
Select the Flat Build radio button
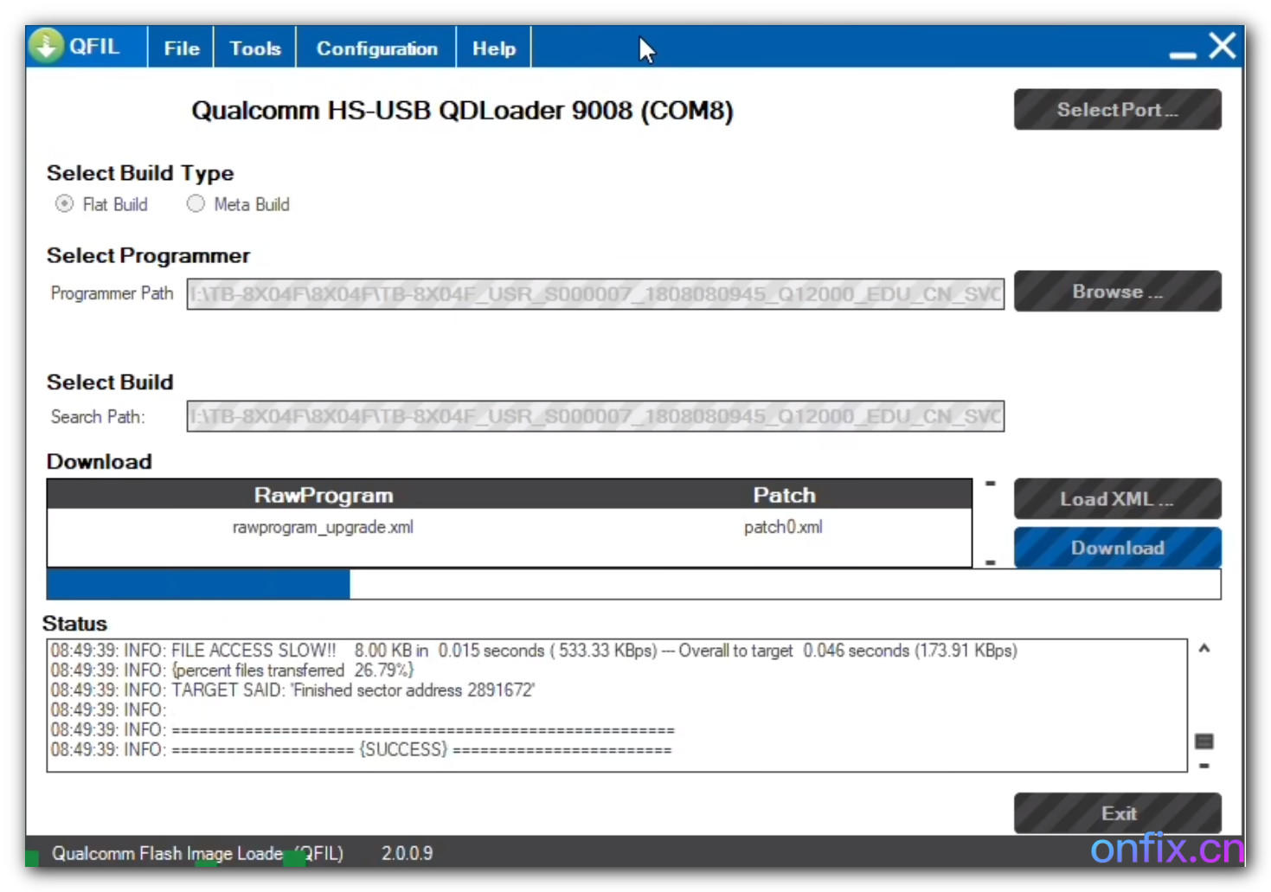pyautogui.click(x=64, y=203)
